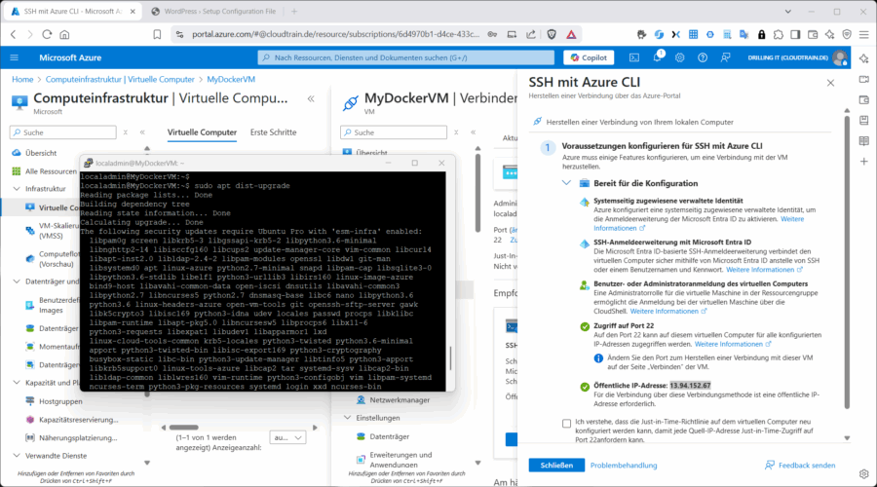Click Home breadcrumb link
The height and width of the screenshot is (487, 877).
point(23,80)
